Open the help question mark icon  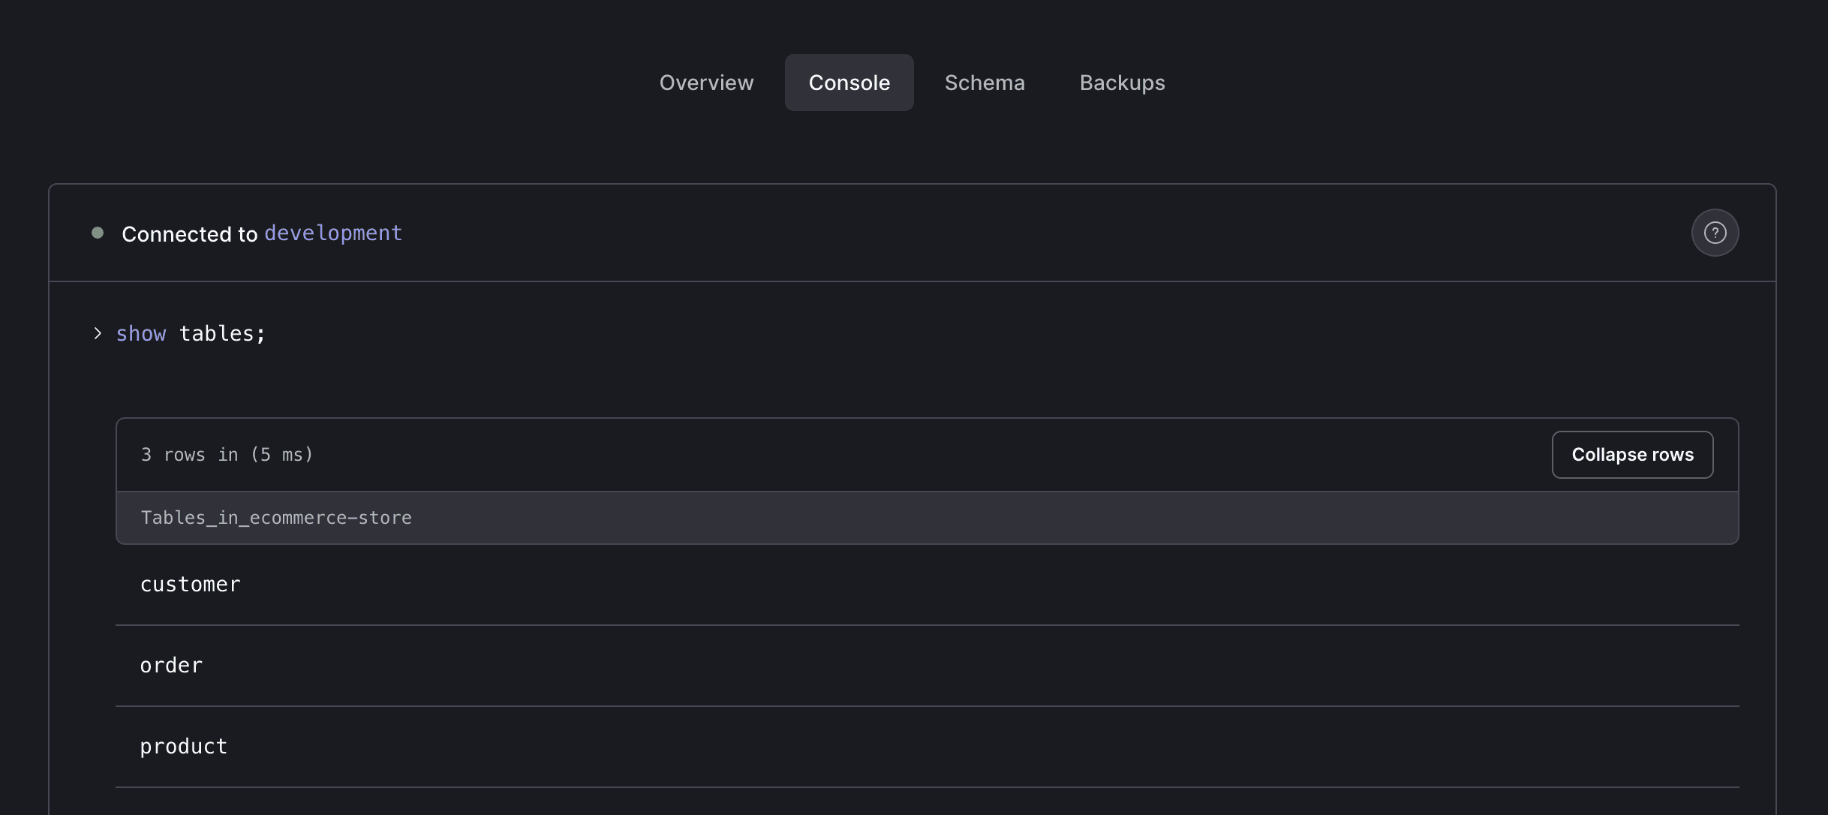1715,233
